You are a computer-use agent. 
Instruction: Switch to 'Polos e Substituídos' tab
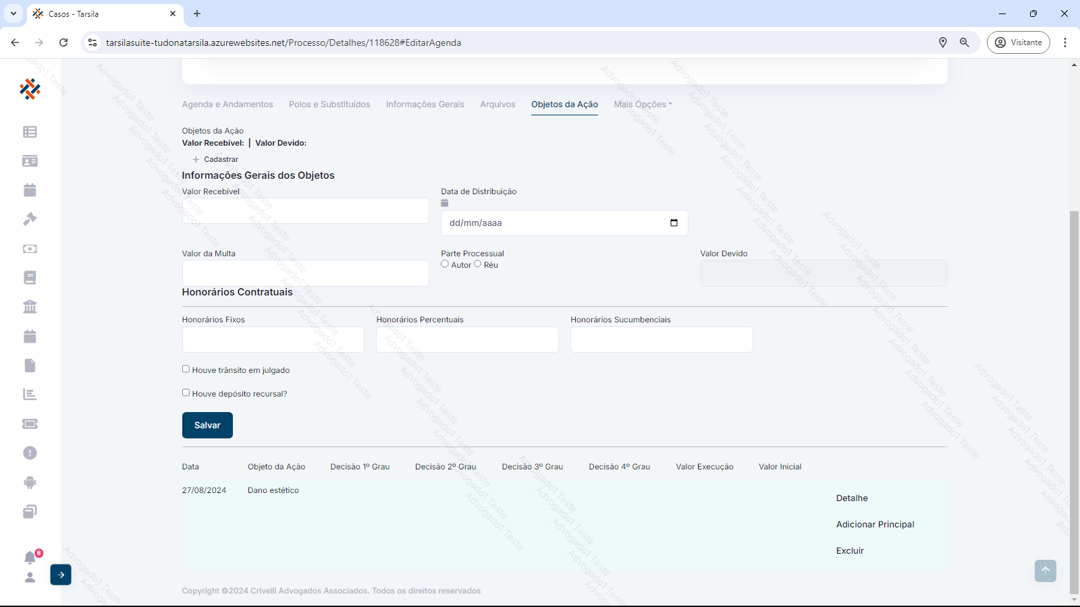click(329, 105)
